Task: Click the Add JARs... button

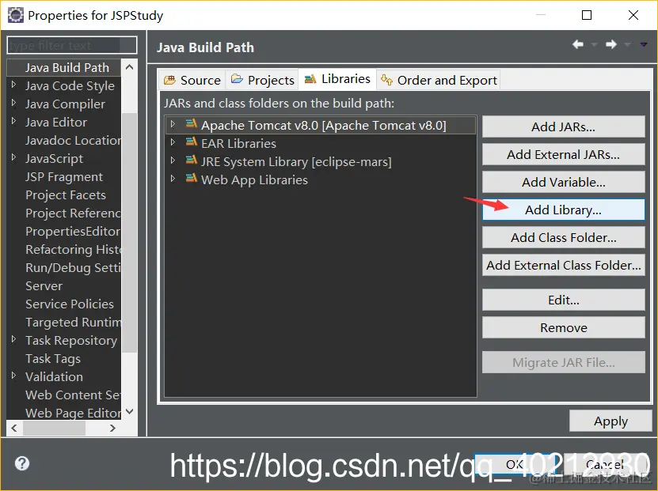Action: pyautogui.click(x=563, y=127)
